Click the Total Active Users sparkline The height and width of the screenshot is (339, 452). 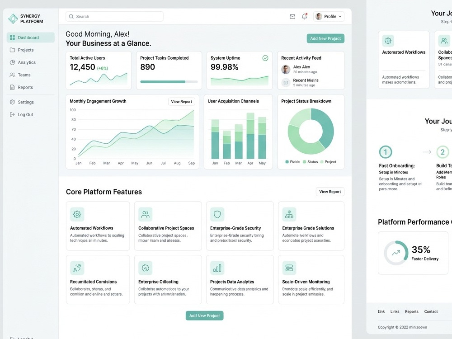(98, 79)
